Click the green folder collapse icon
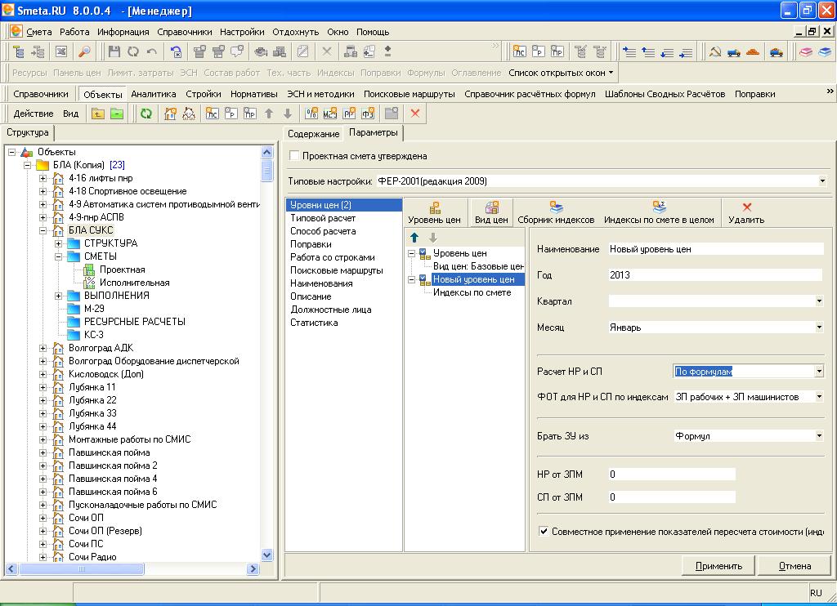The width and height of the screenshot is (837, 606). click(x=117, y=113)
